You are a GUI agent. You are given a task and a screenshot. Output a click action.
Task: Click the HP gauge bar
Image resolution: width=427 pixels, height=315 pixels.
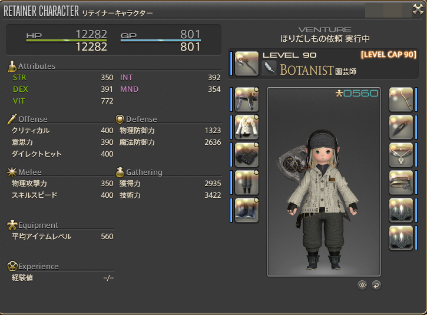(67, 40)
